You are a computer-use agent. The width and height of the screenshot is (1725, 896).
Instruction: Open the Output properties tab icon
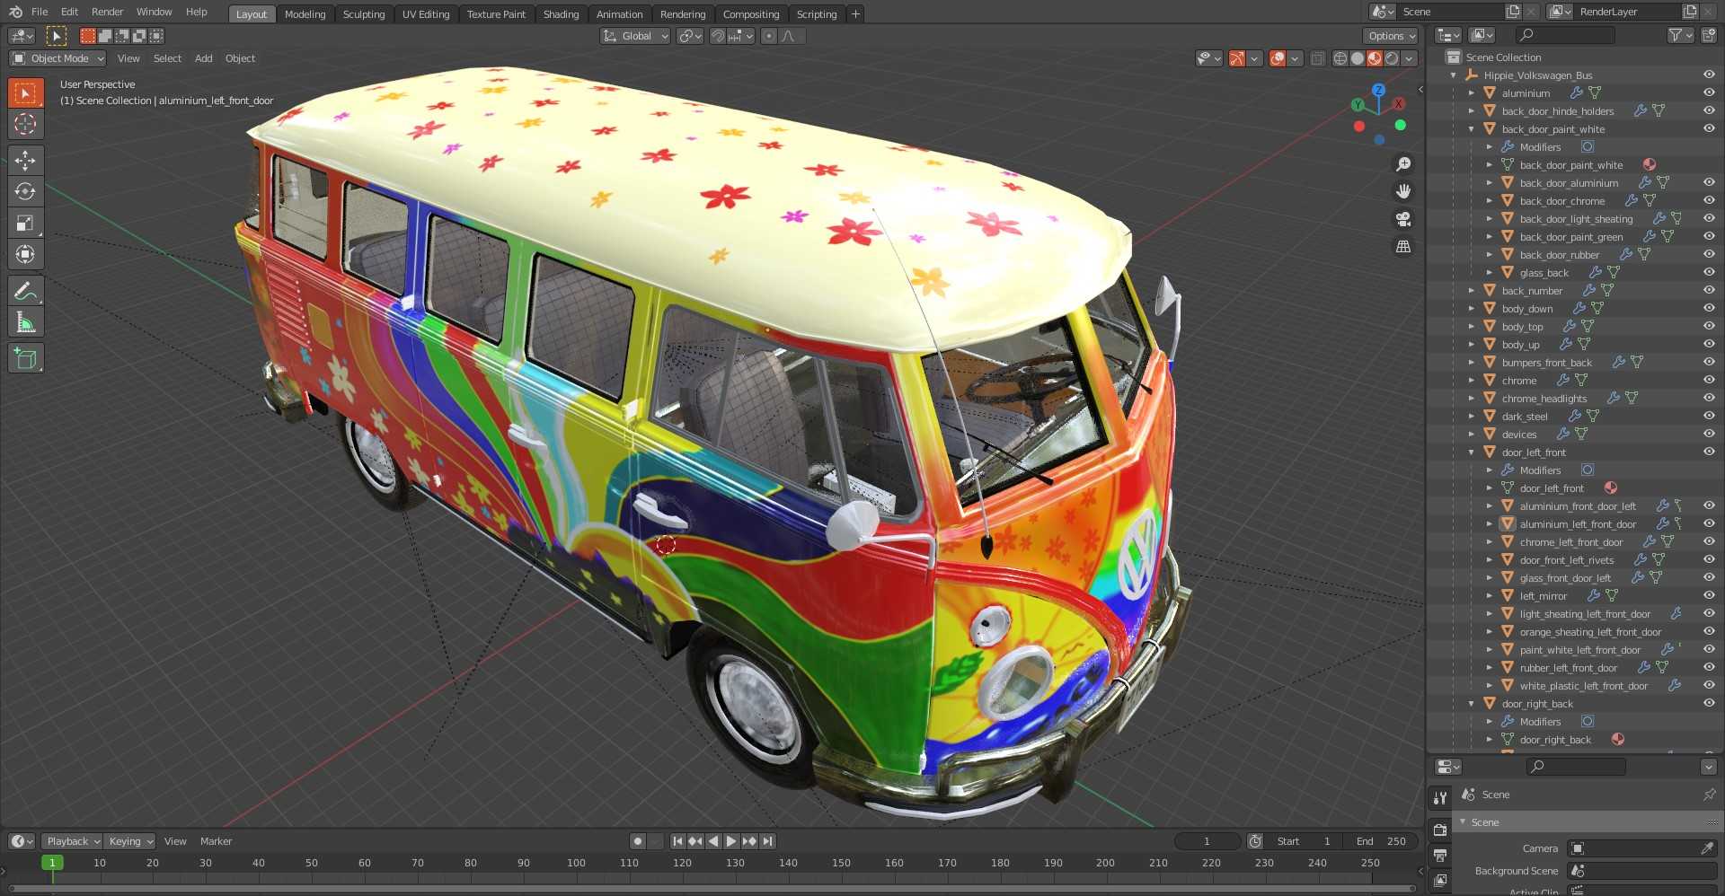pyautogui.click(x=1440, y=856)
